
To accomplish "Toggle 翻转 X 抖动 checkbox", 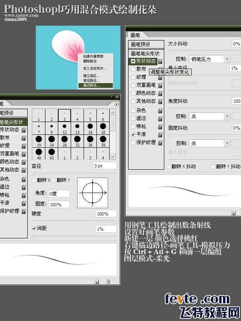I will pyautogui.click(x=169, y=167).
